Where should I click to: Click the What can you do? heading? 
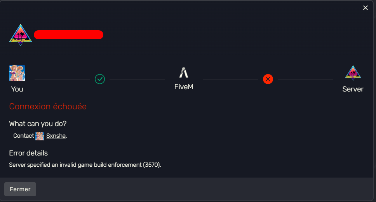coord(38,124)
